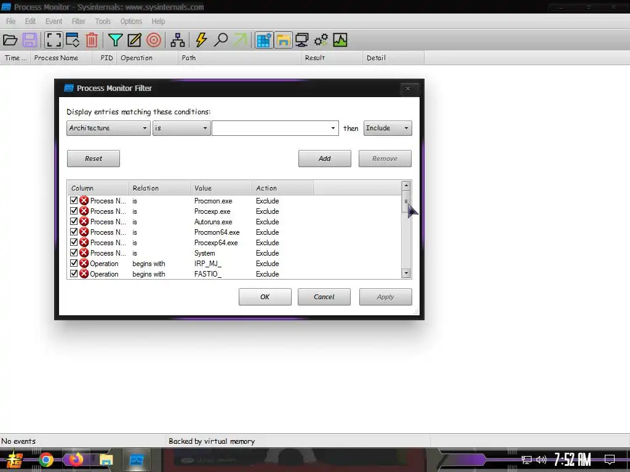Click the Remove button
This screenshot has height=472, width=630.
(x=385, y=159)
